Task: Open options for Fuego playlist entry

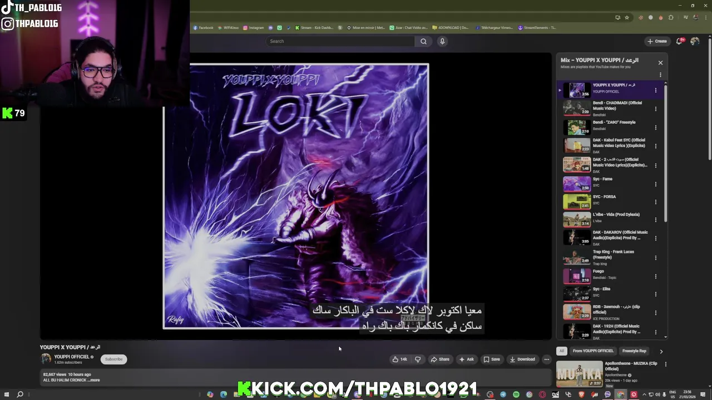Action: point(656,276)
